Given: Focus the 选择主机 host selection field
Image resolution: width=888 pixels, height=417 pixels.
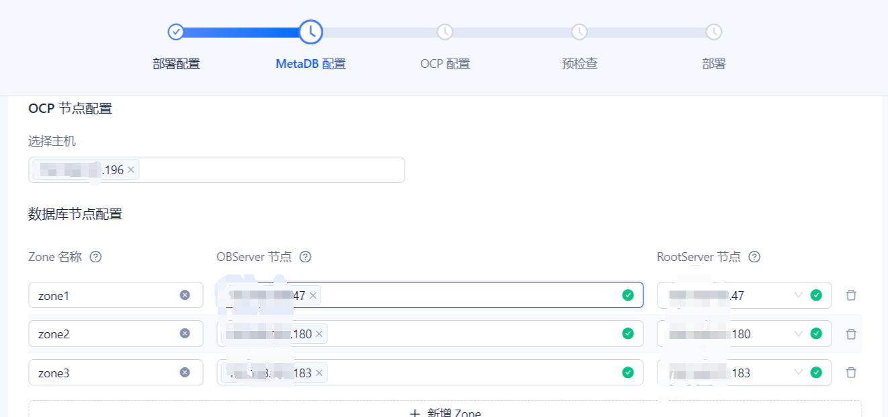Looking at the screenshot, I should click(216, 169).
